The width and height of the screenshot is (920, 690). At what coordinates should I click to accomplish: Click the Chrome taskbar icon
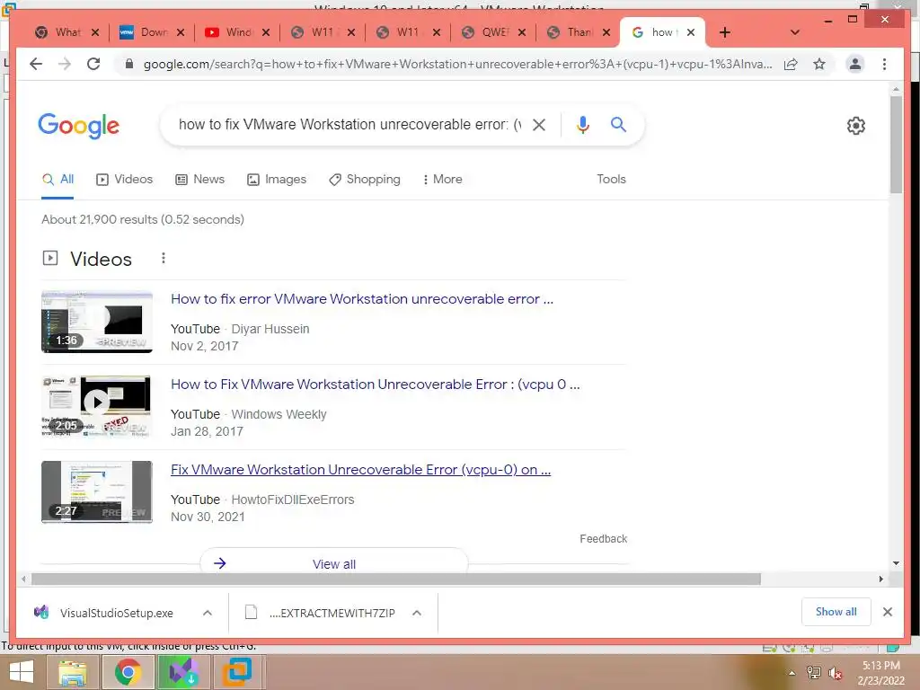tap(128, 672)
